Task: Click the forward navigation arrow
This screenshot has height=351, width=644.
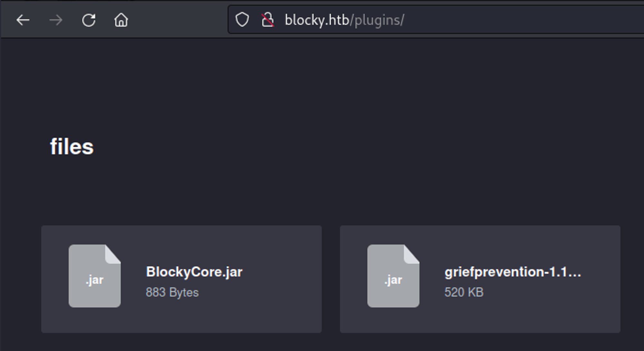Action: tap(56, 20)
